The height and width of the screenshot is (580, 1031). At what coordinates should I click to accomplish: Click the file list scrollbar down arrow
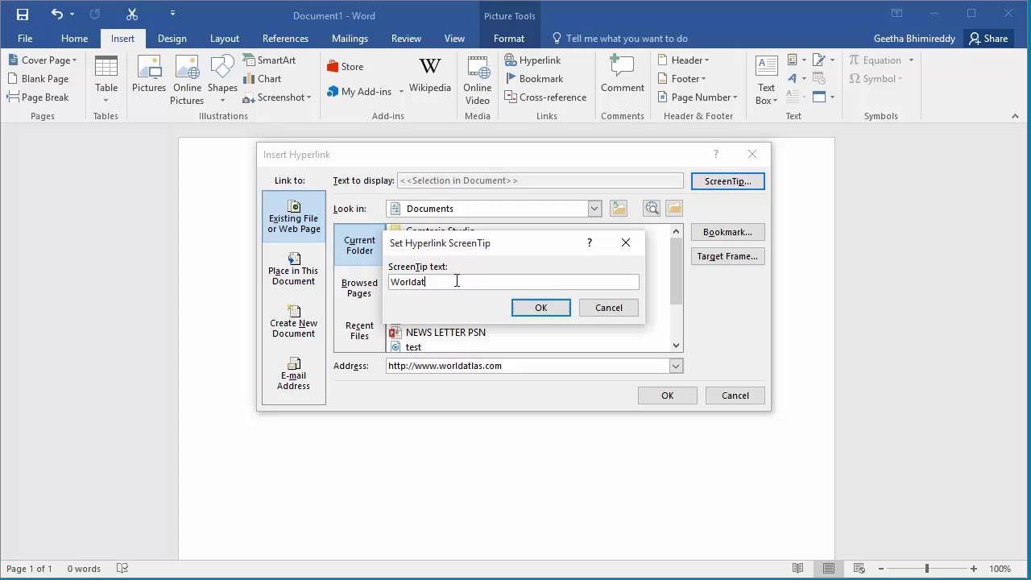pyautogui.click(x=676, y=346)
